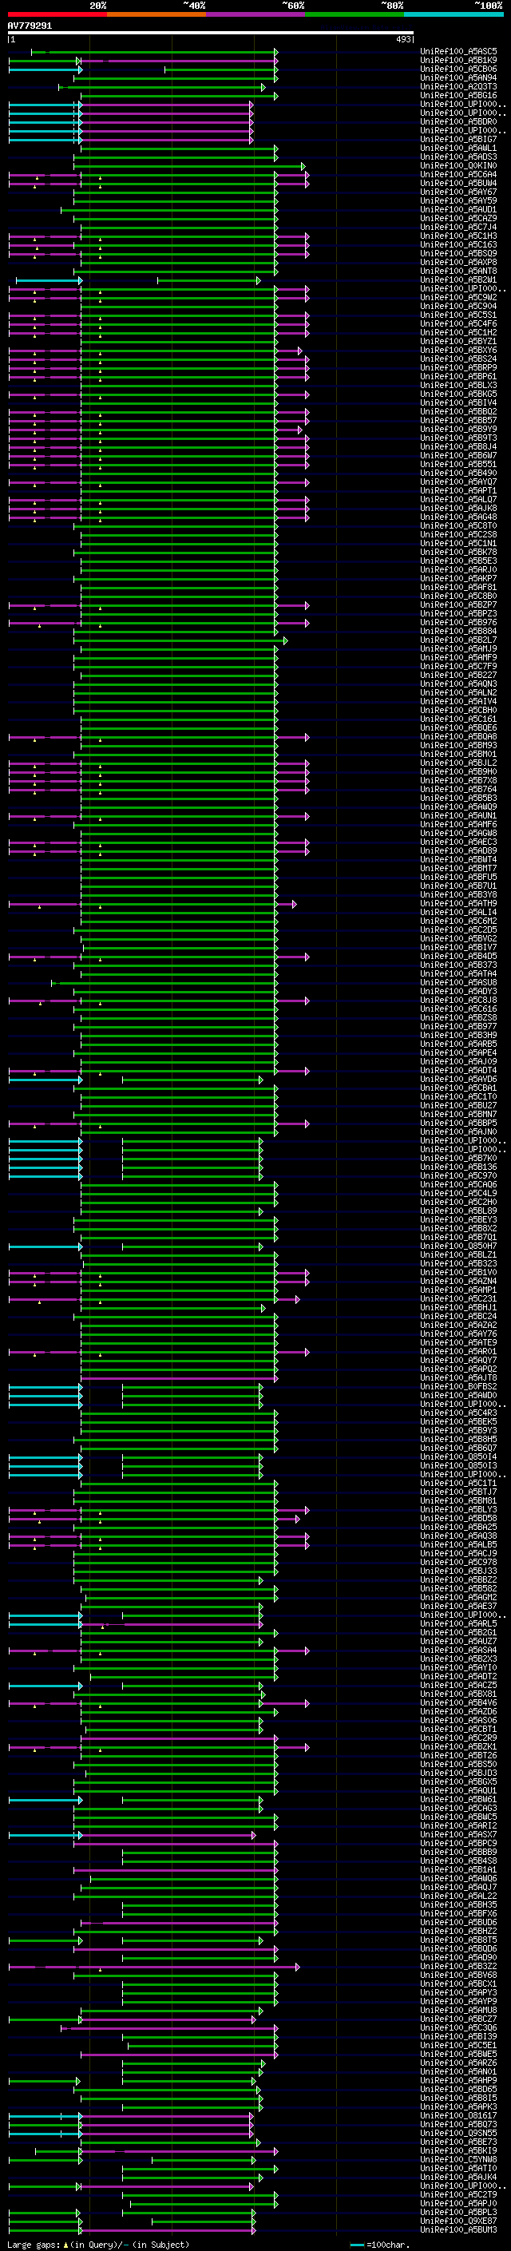Image resolution: width=511 pixels, height=2251 pixels.
Task: Select the UniRef100_A5ATI0 label
Action: pyautogui.click(x=458, y=2168)
